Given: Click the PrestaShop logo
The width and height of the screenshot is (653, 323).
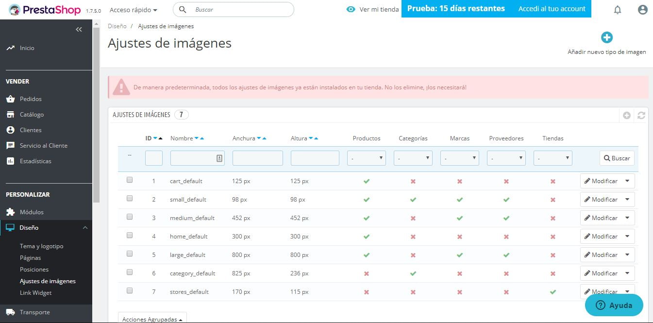Looking at the screenshot, I should [x=44, y=9].
